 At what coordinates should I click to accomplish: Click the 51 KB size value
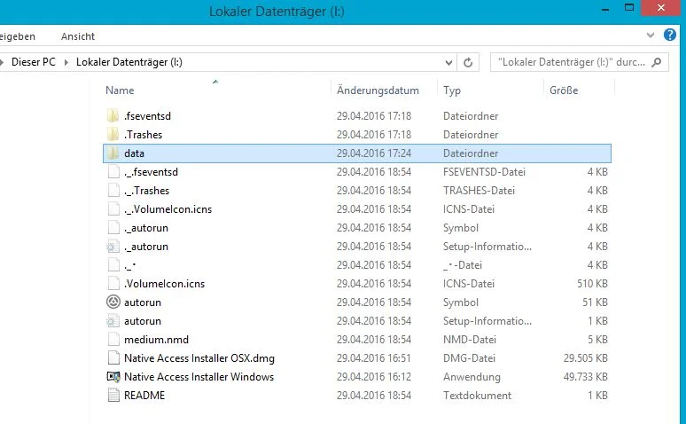[x=595, y=302]
